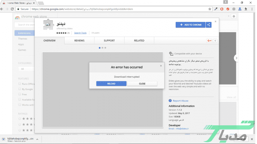Viewport: 257px width, 144px height.
Task: Select Themes in the sidebar
Action: [x=23, y=39]
